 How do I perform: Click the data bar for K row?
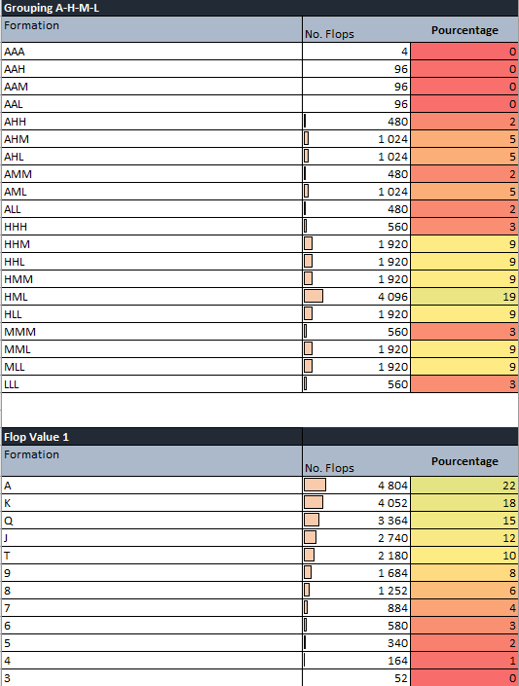pos(314,502)
